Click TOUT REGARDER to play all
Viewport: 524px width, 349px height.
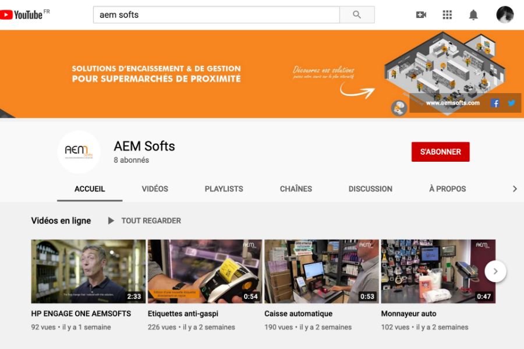[151, 221]
